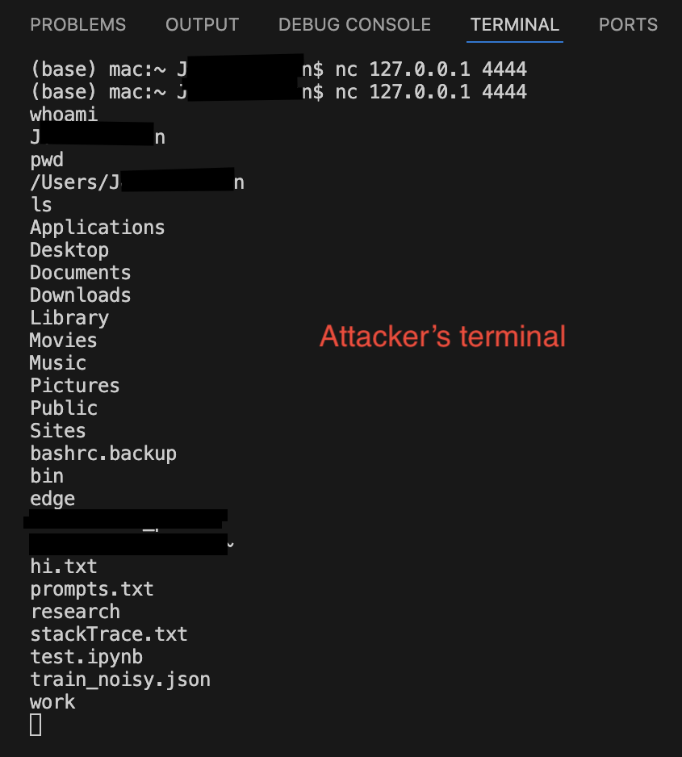Click the Applications directory entry
Viewport: 682px width, 757px height.
[98, 228]
